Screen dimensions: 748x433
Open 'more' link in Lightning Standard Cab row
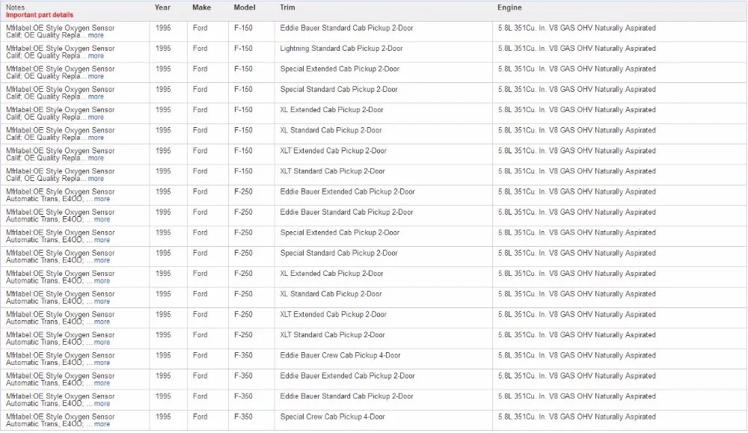(x=96, y=56)
